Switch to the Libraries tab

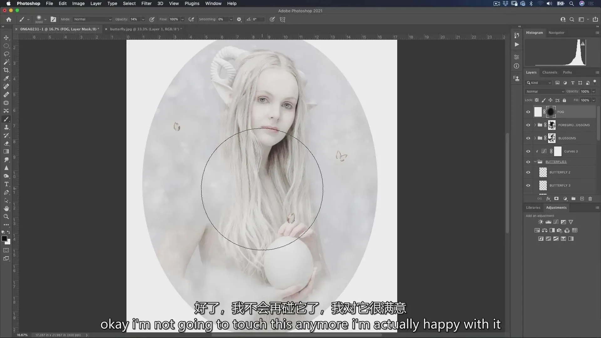click(x=533, y=207)
